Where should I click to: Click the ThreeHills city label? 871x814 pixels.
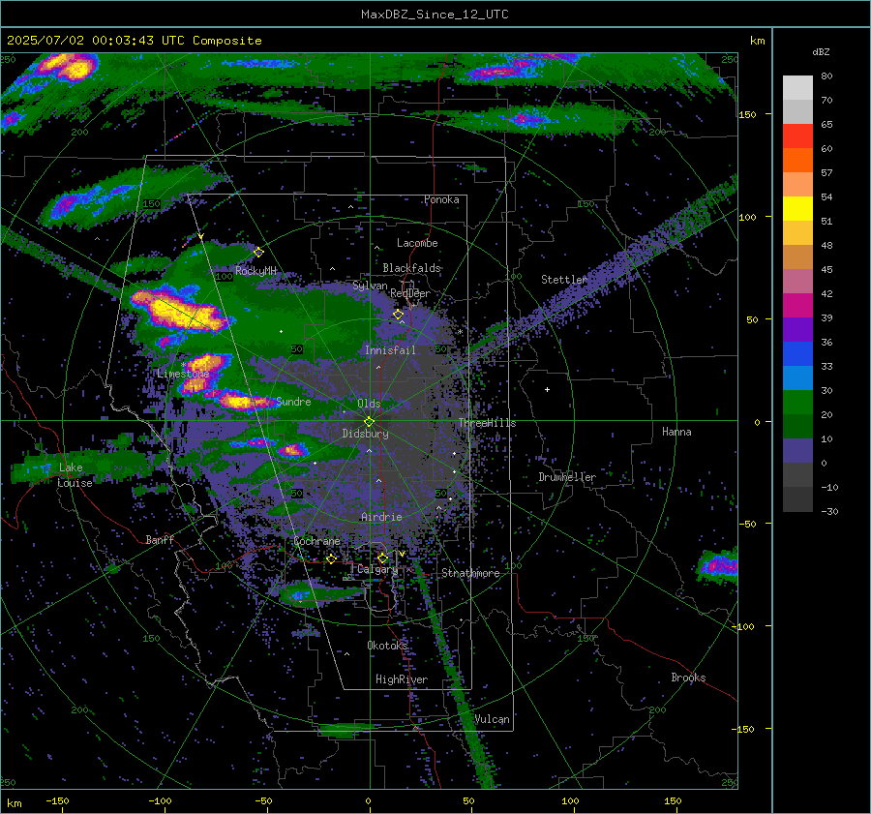pyautogui.click(x=487, y=423)
